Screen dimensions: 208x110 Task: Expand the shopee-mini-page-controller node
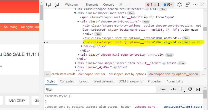pyautogui.click(x=78, y=55)
